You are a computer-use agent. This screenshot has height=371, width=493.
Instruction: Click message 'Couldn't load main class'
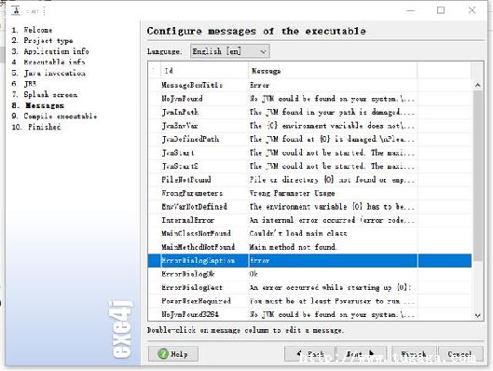coord(298,233)
